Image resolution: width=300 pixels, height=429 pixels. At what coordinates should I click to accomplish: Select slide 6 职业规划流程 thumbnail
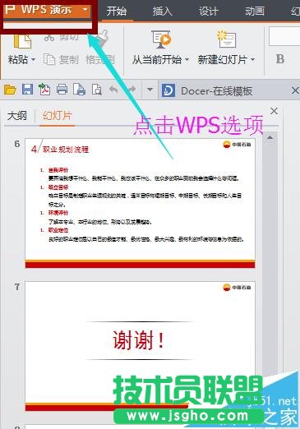tap(140, 203)
